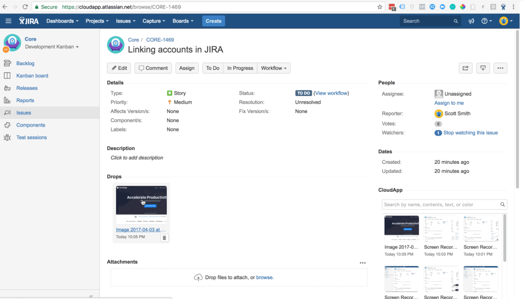Viewport: 524px width, 299px height.
Task: Click the search magnifier in JIRA header
Action: click(455, 21)
